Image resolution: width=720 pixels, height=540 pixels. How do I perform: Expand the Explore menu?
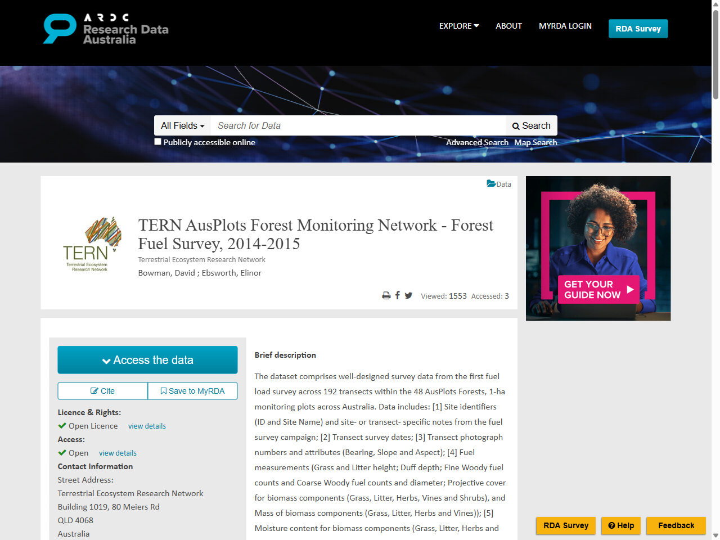click(x=459, y=26)
